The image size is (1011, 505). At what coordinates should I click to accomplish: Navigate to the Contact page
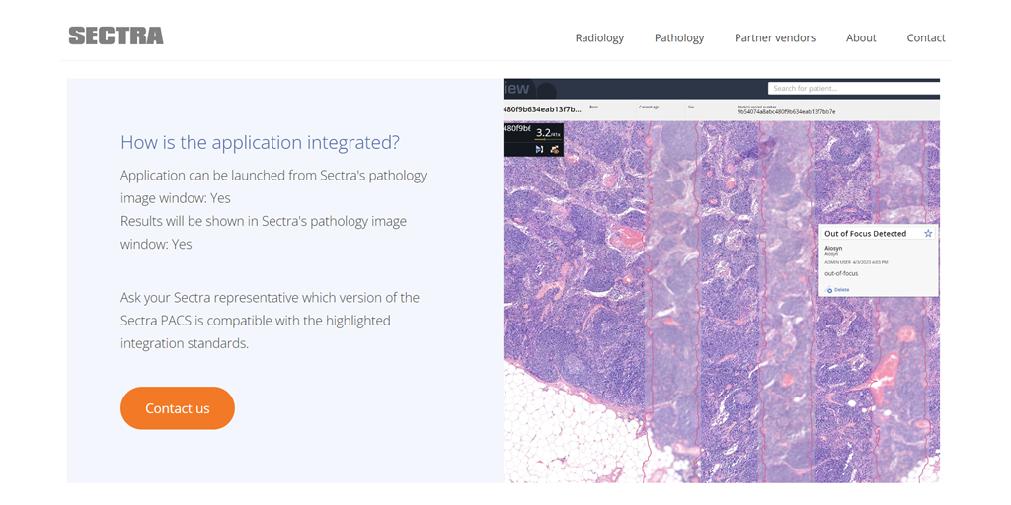coord(926,37)
